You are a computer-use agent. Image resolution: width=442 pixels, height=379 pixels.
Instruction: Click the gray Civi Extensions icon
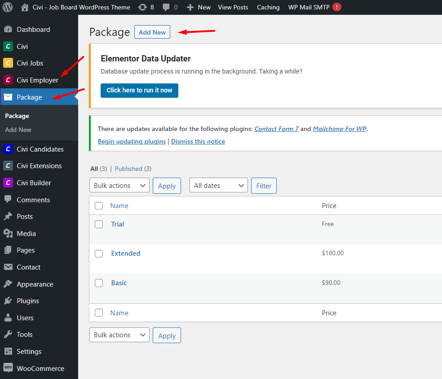coord(8,166)
